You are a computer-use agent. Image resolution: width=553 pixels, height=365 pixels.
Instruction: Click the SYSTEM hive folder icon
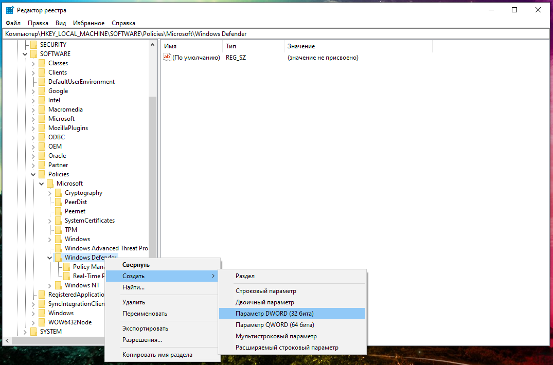(x=34, y=332)
